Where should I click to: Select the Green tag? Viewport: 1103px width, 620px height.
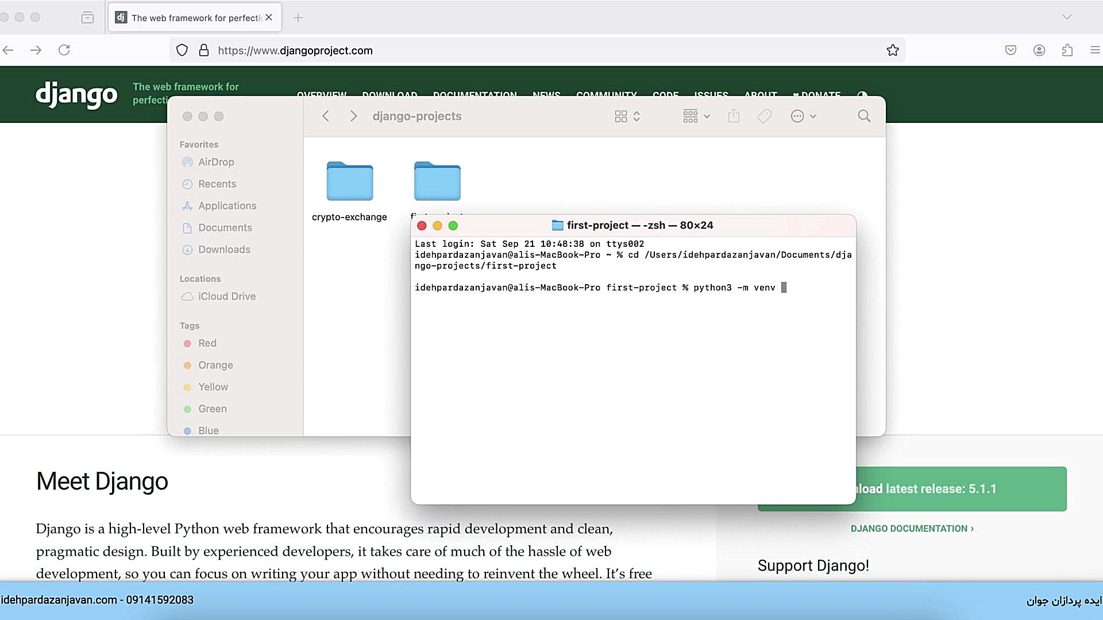tap(213, 409)
